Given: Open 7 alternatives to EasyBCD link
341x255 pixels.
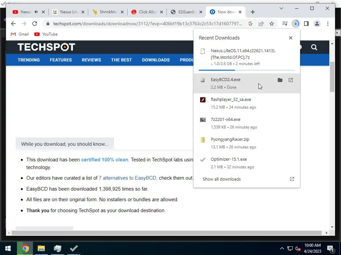Looking at the screenshot, I should pos(128,178).
